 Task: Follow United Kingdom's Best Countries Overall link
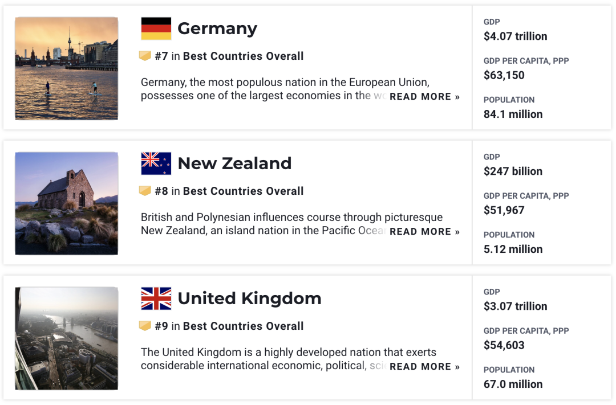pos(243,326)
